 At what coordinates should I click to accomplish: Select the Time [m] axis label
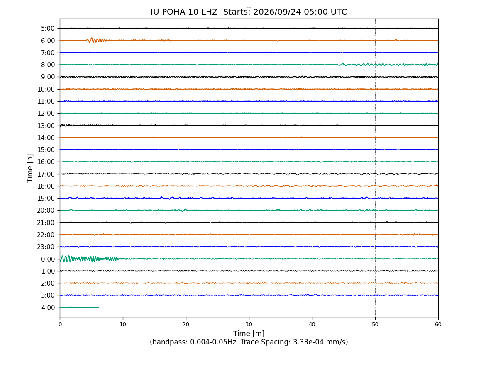[x=249, y=334]
